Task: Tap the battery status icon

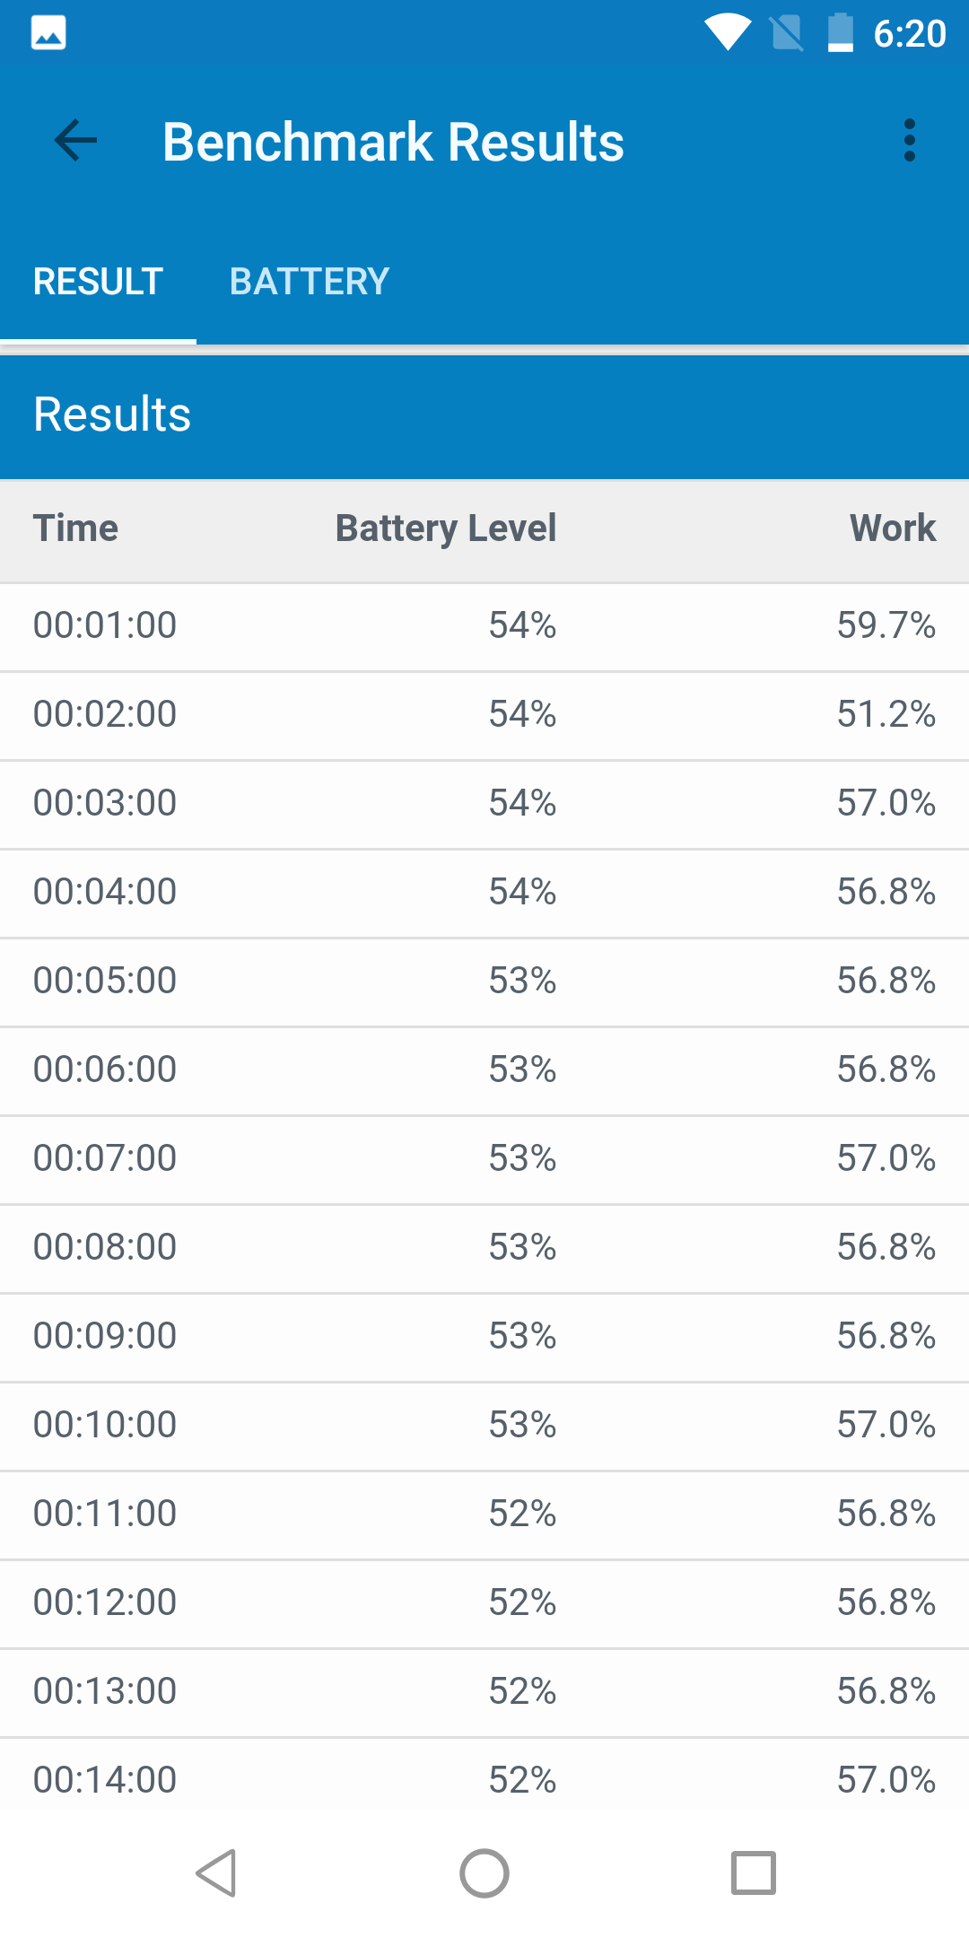Action: [x=841, y=33]
